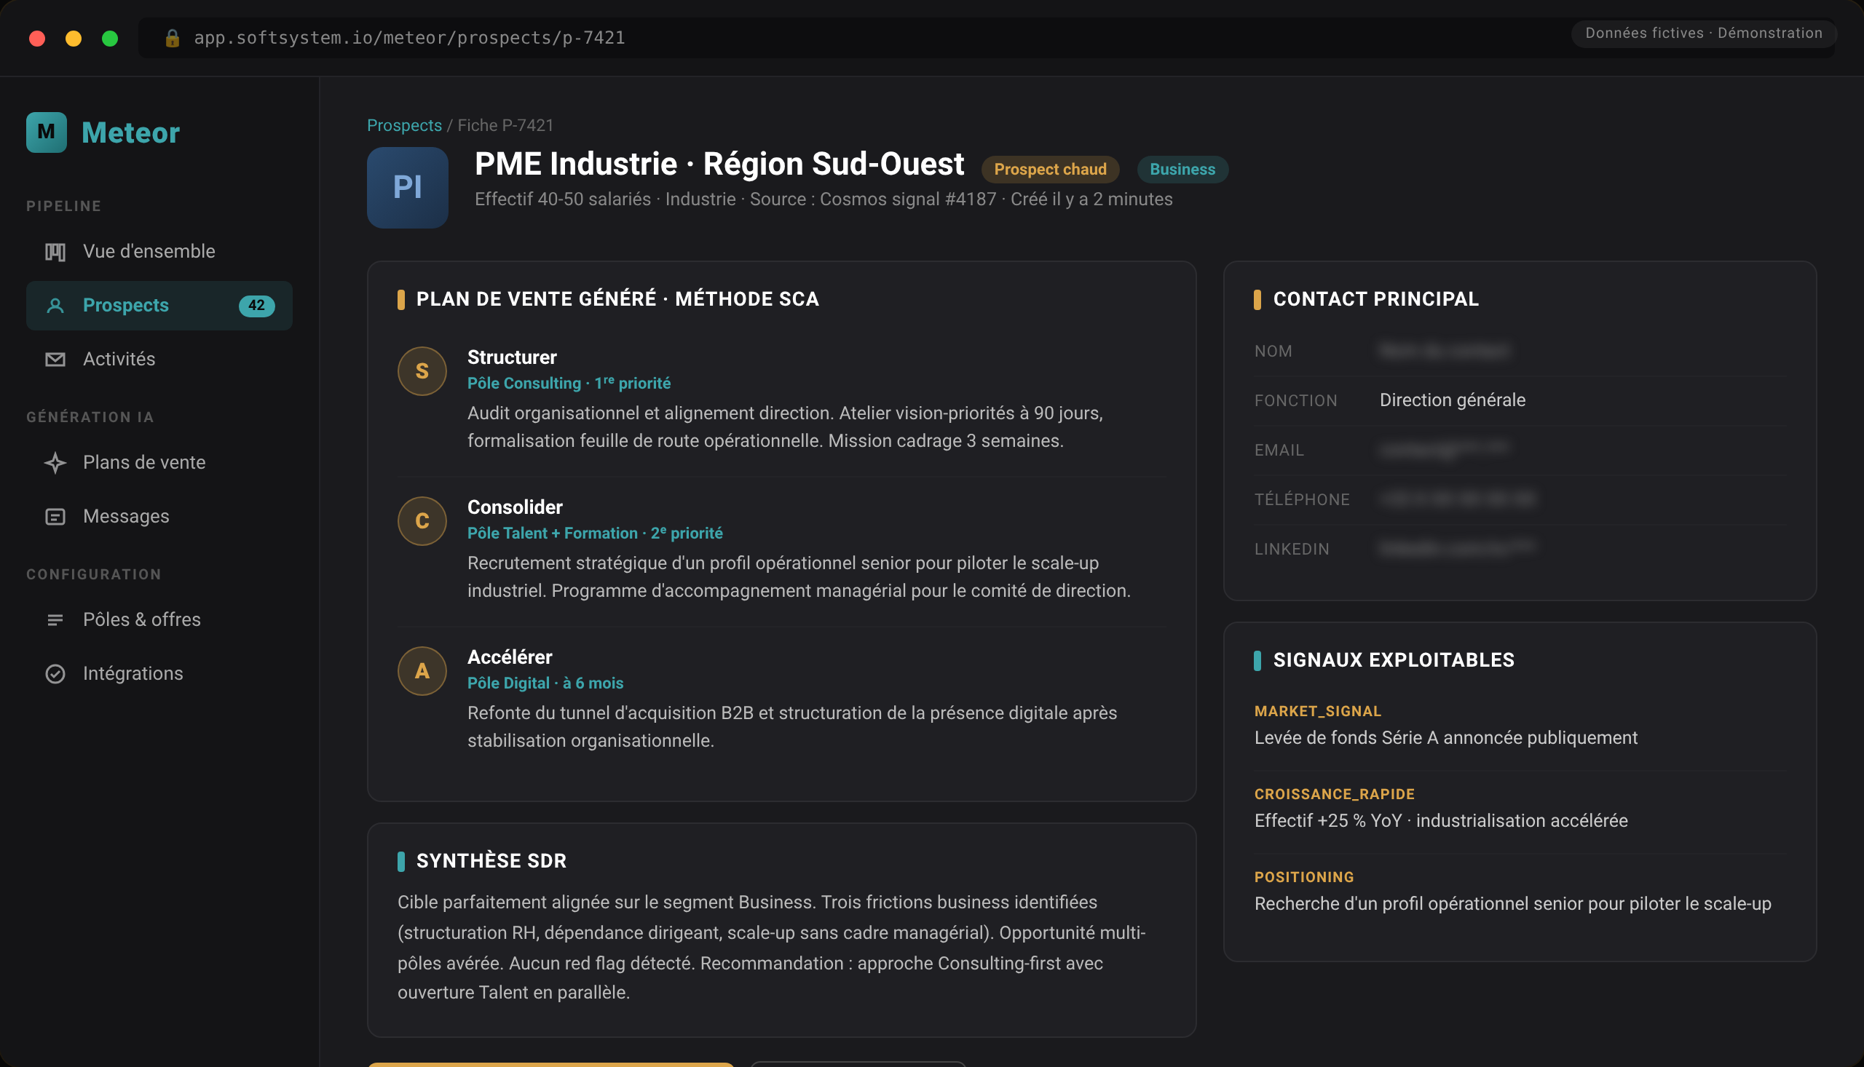This screenshot has height=1067, width=1864.
Task: Click the Consolider step title
Action: (x=515, y=507)
